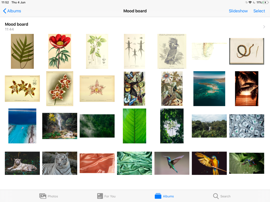Tap Select to choose photos
The height and width of the screenshot is (202, 270).
259,11
